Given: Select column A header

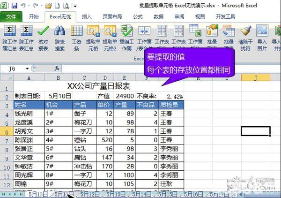Looking at the screenshot, I should (29, 78).
